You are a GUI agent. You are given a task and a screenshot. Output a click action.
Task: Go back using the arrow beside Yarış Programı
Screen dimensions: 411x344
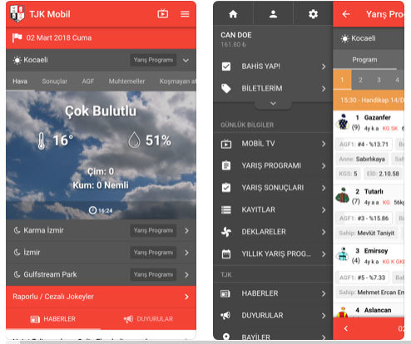pos(346,14)
